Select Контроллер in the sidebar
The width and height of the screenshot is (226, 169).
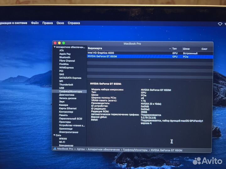pos(66,112)
